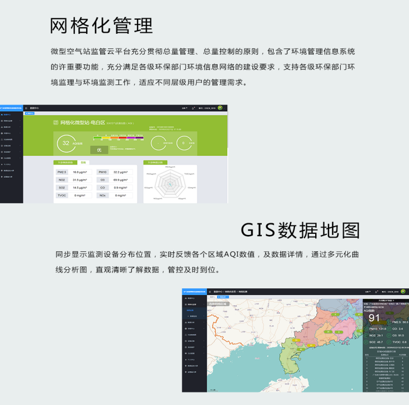Viewport: 409px width, 405px height.
Task: Click the green avatar in GIS map header
Action: point(403,292)
